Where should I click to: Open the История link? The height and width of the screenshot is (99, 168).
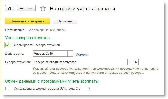(82, 55)
